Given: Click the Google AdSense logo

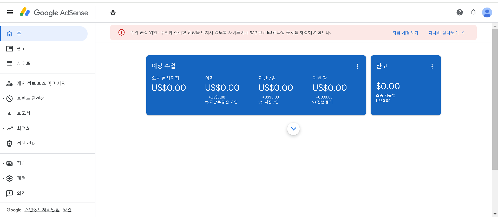Looking at the screenshot, I should point(54,12).
